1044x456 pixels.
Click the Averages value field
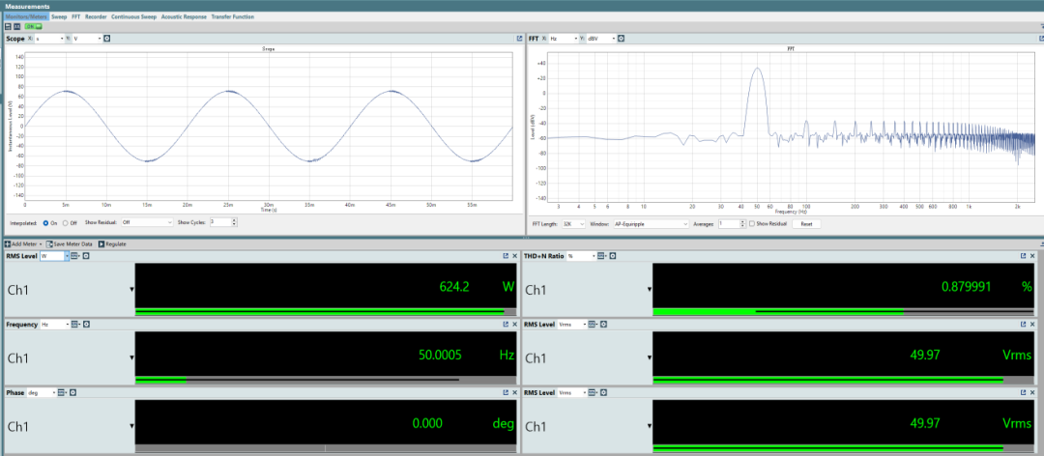click(x=728, y=224)
